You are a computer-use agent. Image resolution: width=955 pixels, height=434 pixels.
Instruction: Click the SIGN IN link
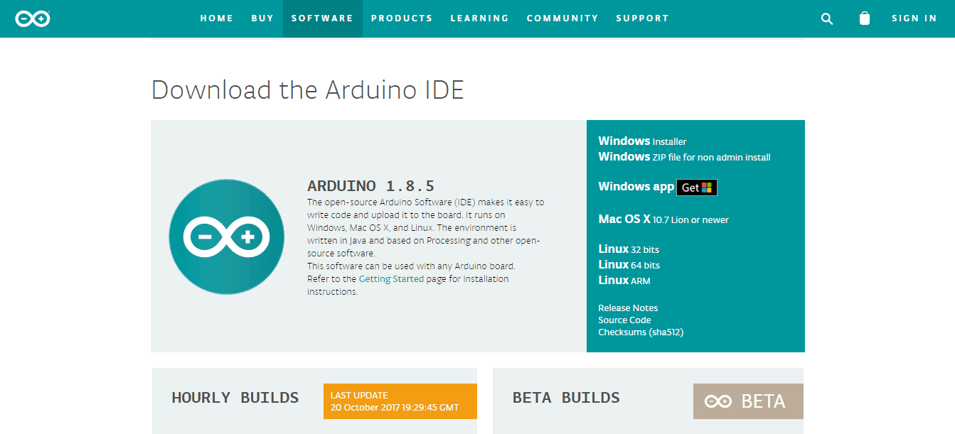(x=914, y=18)
